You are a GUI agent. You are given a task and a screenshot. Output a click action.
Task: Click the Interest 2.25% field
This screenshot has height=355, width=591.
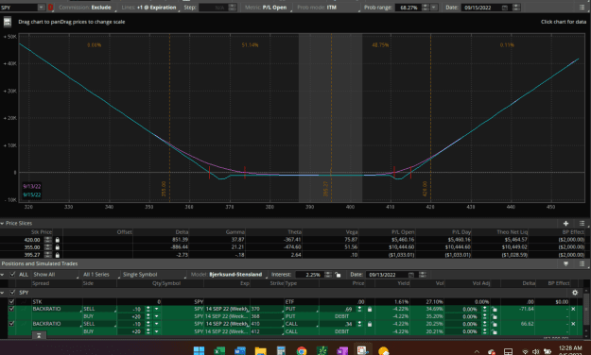pyautogui.click(x=310, y=275)
